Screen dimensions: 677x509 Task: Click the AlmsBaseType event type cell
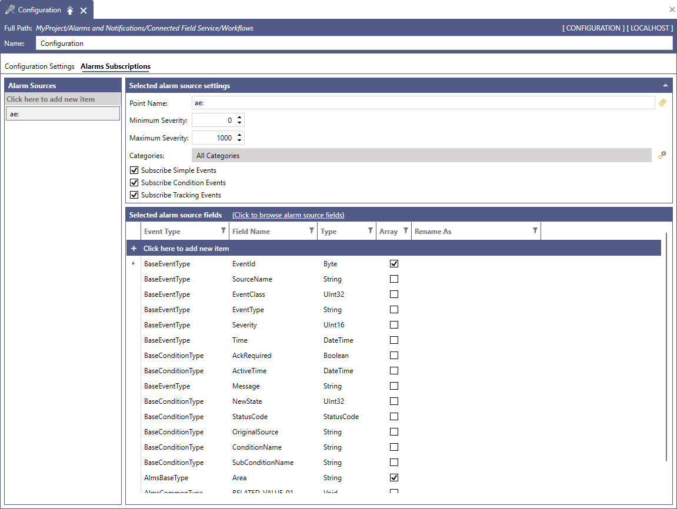[x=166, y=477]
